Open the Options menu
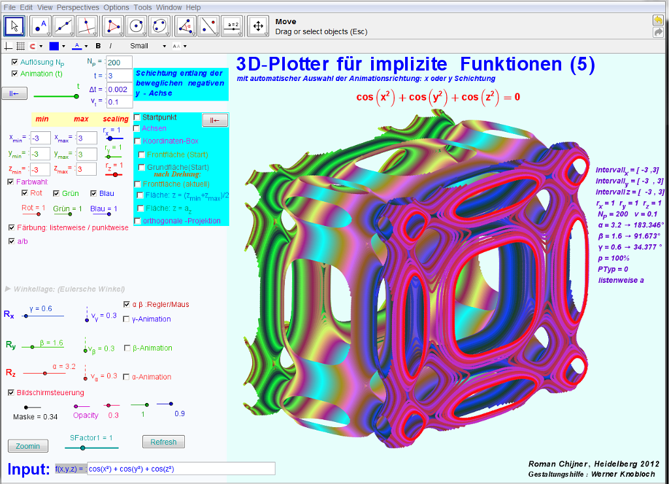Image resolution: width=669 pixels, height=484 pixels. tap(116, 7)
